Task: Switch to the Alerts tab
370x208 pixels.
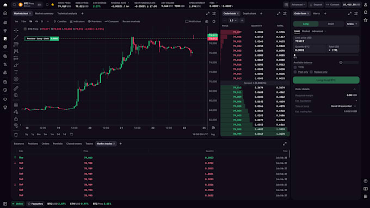Action: point(317,14)
